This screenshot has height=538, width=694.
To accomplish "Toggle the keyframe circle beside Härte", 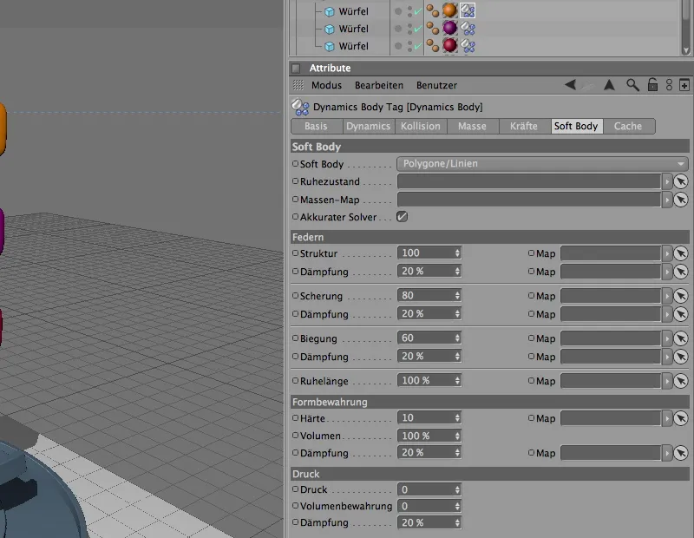I will pos(295,417).
